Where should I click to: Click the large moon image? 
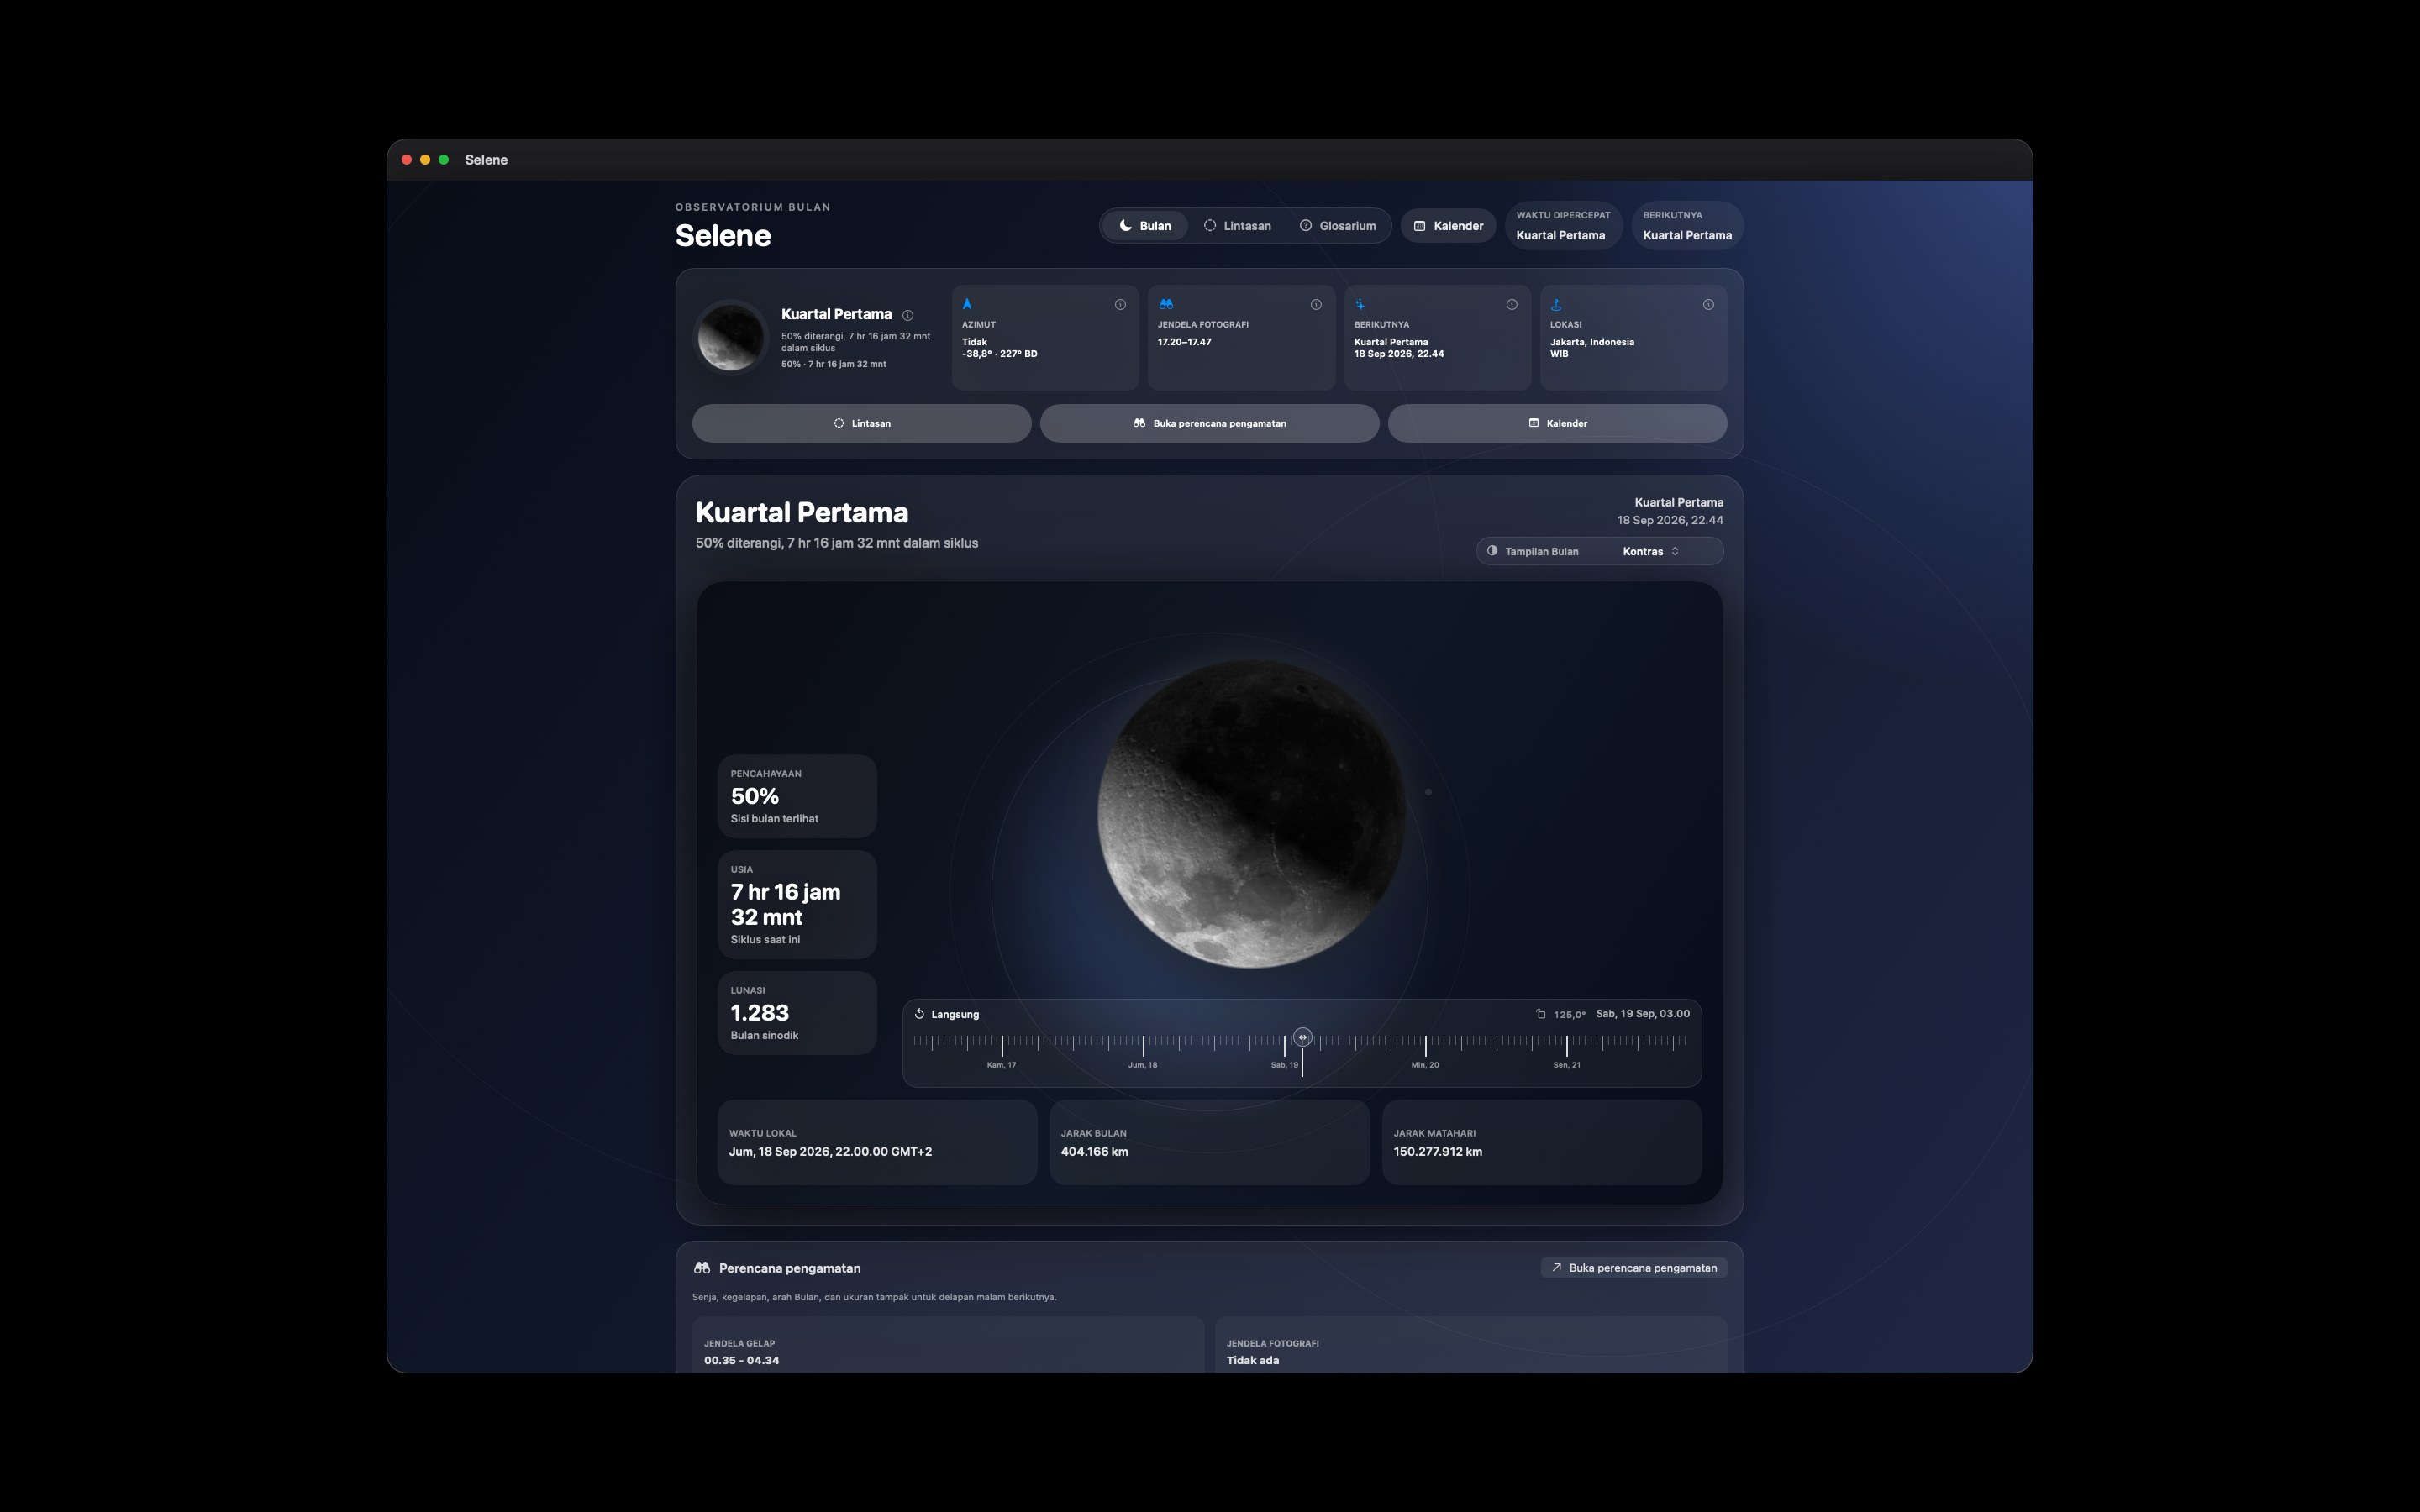(1251, 814)
